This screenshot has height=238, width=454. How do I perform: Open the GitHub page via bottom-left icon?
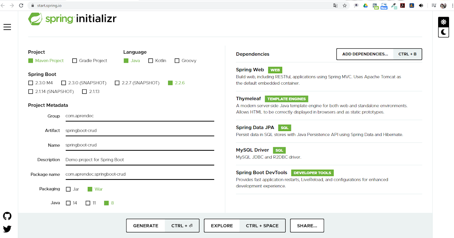[x=7, y=216]
